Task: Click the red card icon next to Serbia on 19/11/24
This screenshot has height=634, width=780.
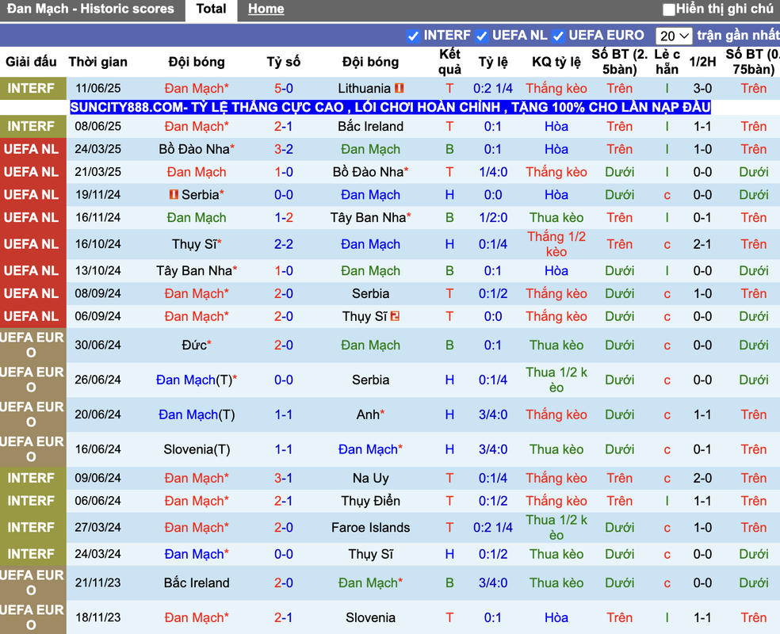Action: (174, 194)
